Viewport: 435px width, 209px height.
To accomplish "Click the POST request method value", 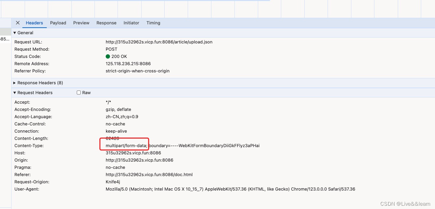I will 111,49.
